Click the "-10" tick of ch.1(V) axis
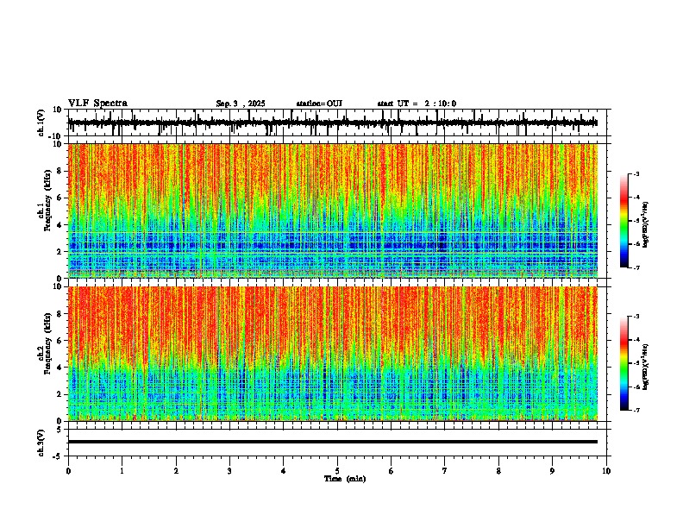The height and width of the screenshot is (528, 683). [56, 136]
